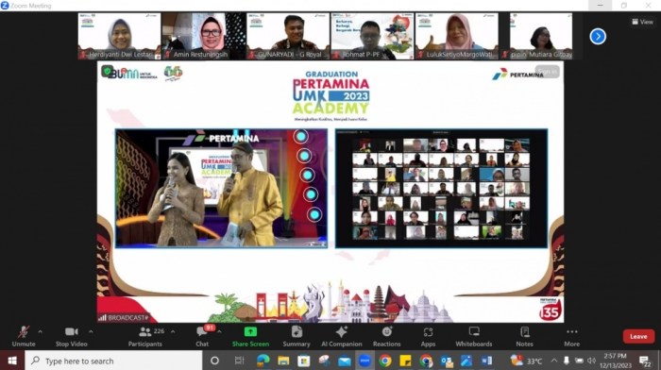Show hidden system tray icons
The width and height of the screenshot is (661, 370).
(x=554, y=361)
